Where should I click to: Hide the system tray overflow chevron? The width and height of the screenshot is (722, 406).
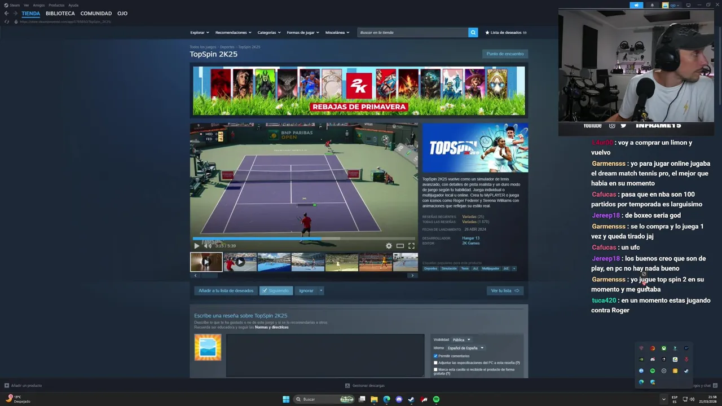663,399
